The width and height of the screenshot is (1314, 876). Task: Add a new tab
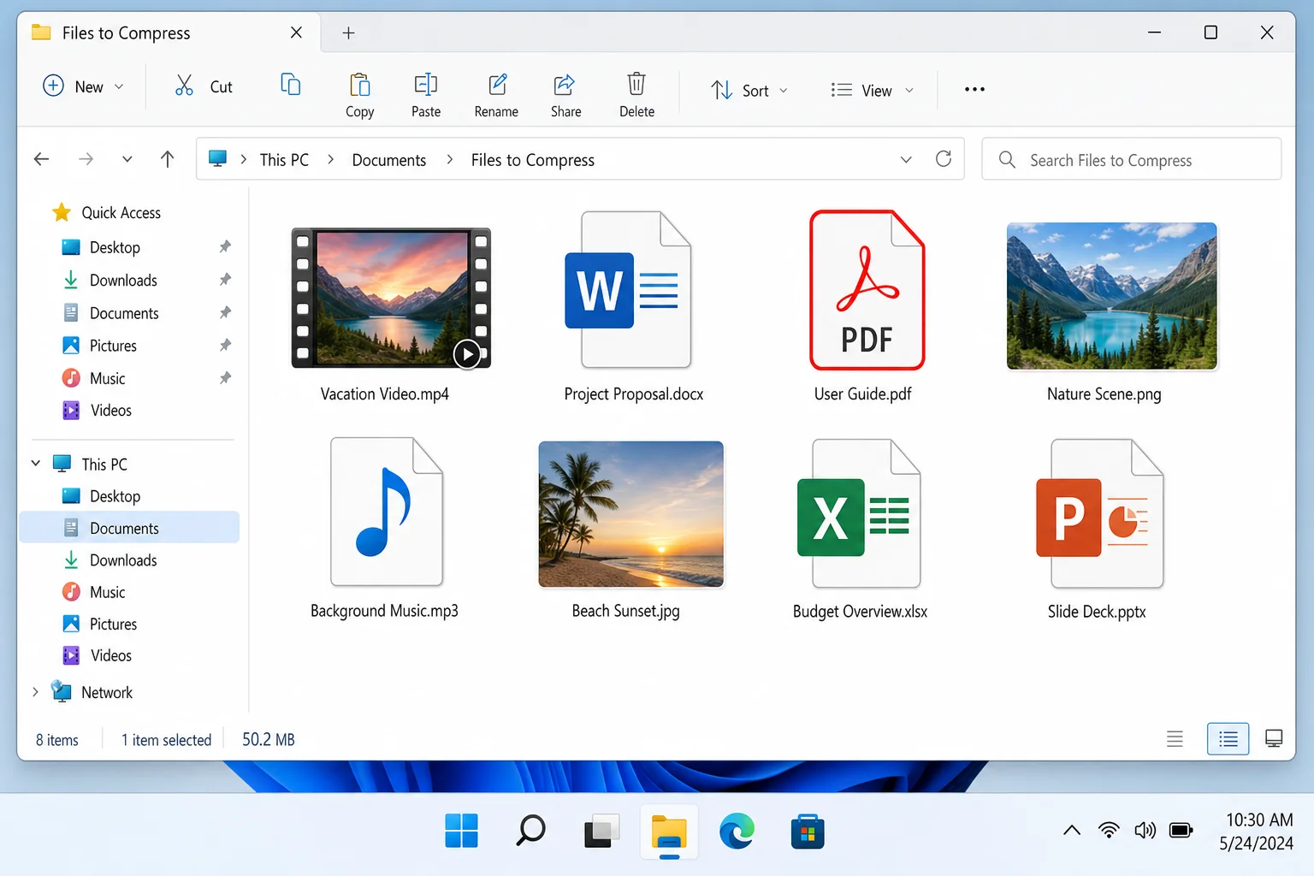(x=348, y=33)
